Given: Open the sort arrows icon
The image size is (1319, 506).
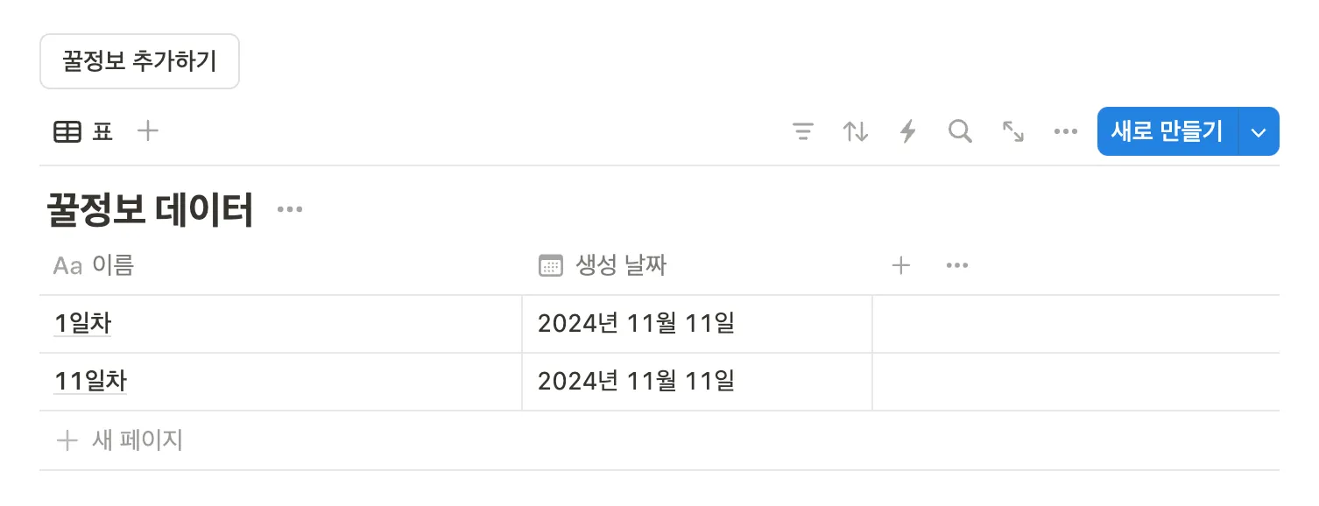Looking at the screenshot, I should pos(856,132).
